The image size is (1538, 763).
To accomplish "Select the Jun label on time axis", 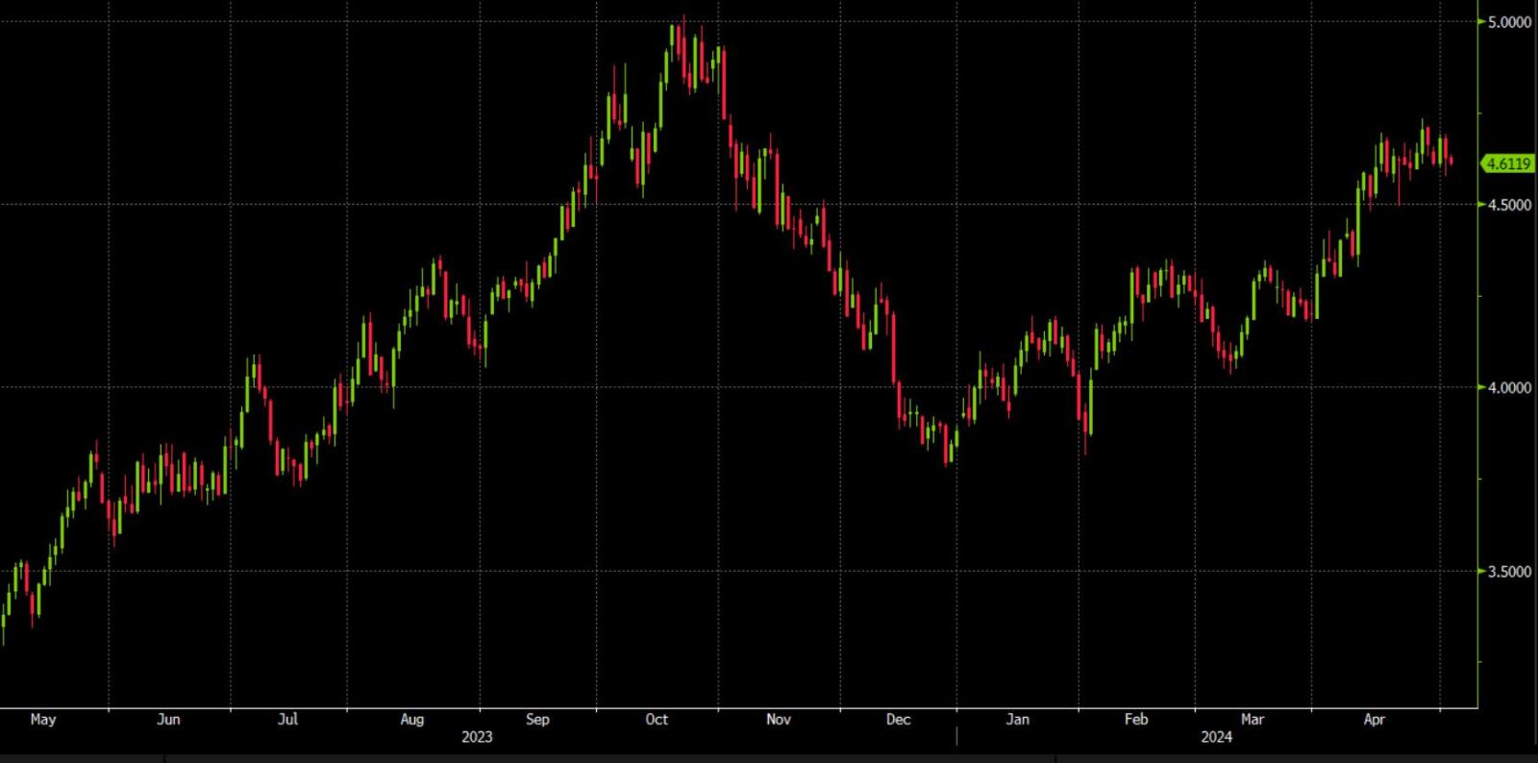I will (168, 719).
